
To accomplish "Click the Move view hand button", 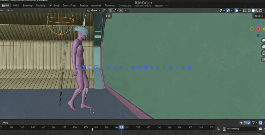I will pos(263,47).
